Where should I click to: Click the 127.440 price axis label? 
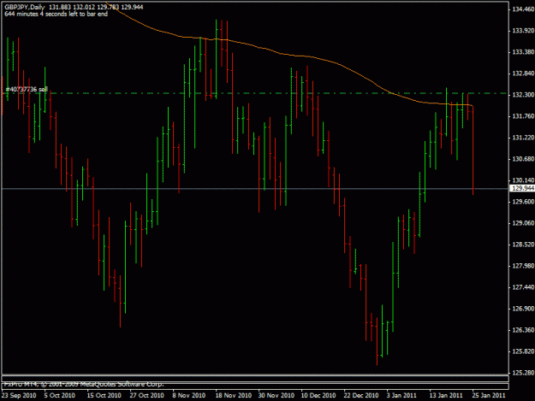coord(523,287)
